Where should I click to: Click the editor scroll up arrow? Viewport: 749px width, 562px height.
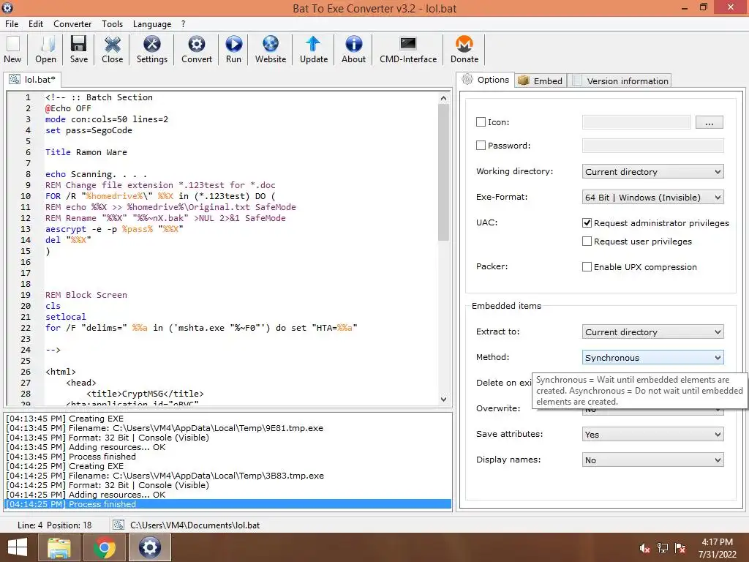click(443, 98)
